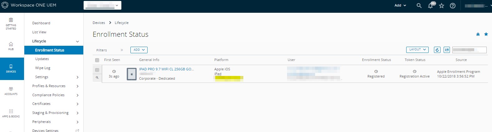
Task: Collapse the Lifecycle menu section
Action: point(77,41)
